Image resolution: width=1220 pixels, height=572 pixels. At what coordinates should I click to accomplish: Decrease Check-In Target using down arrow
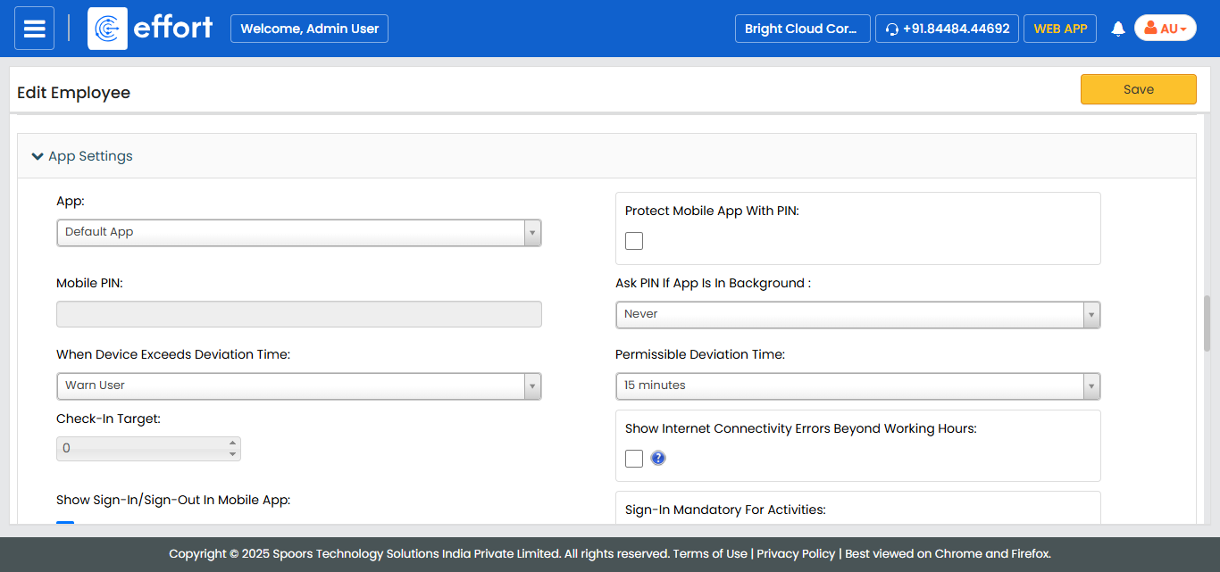click(x=233, y=454)
